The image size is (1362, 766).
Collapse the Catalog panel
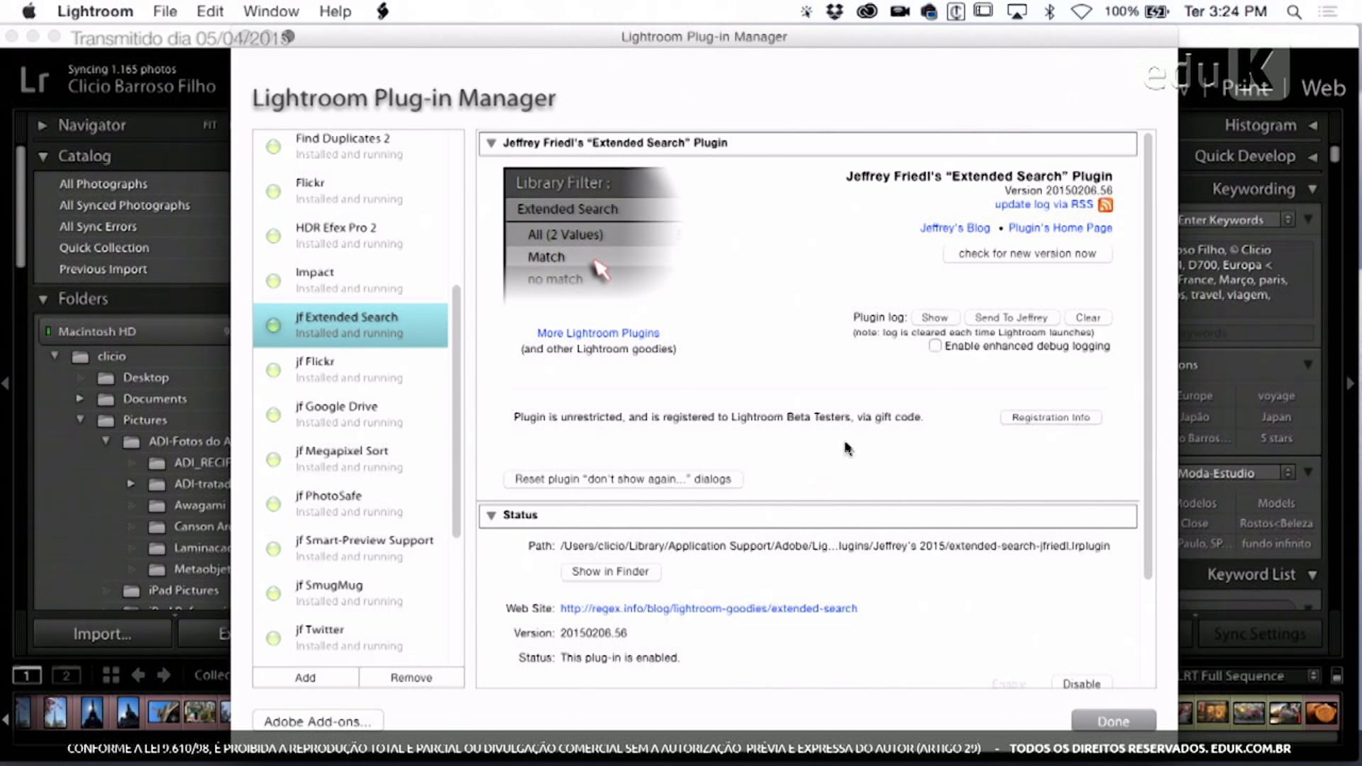click(x=43, y=156)
